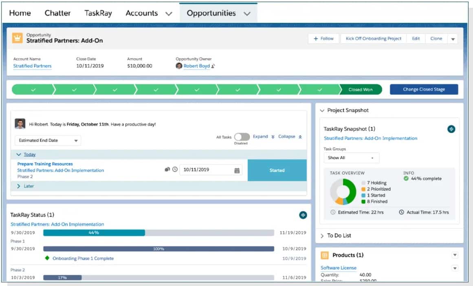The height and width of the screenshot is (286, 473).
Task: Click the gray Holding legend swatch
Action: coord(363,183)
